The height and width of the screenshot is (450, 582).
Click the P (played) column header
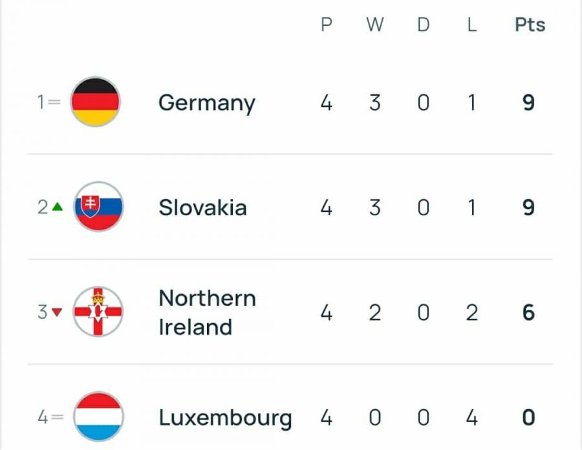[x=327, y=25]
